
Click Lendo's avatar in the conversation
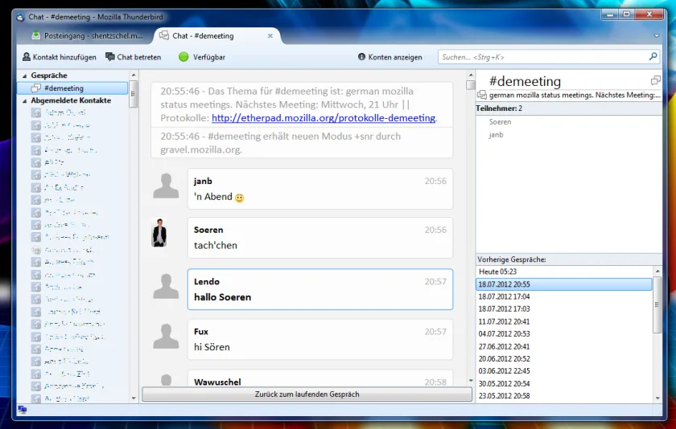(166, 286)
